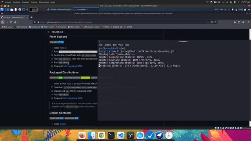Open the Clock app in the dock
251x141 pixels.
(169, 135)
